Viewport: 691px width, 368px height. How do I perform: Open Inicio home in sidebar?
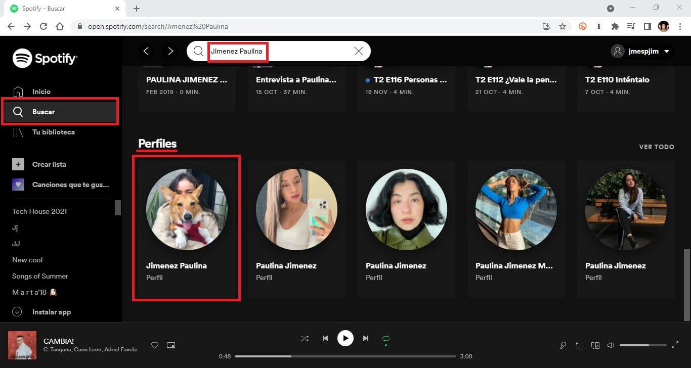[x=41, y=91]
